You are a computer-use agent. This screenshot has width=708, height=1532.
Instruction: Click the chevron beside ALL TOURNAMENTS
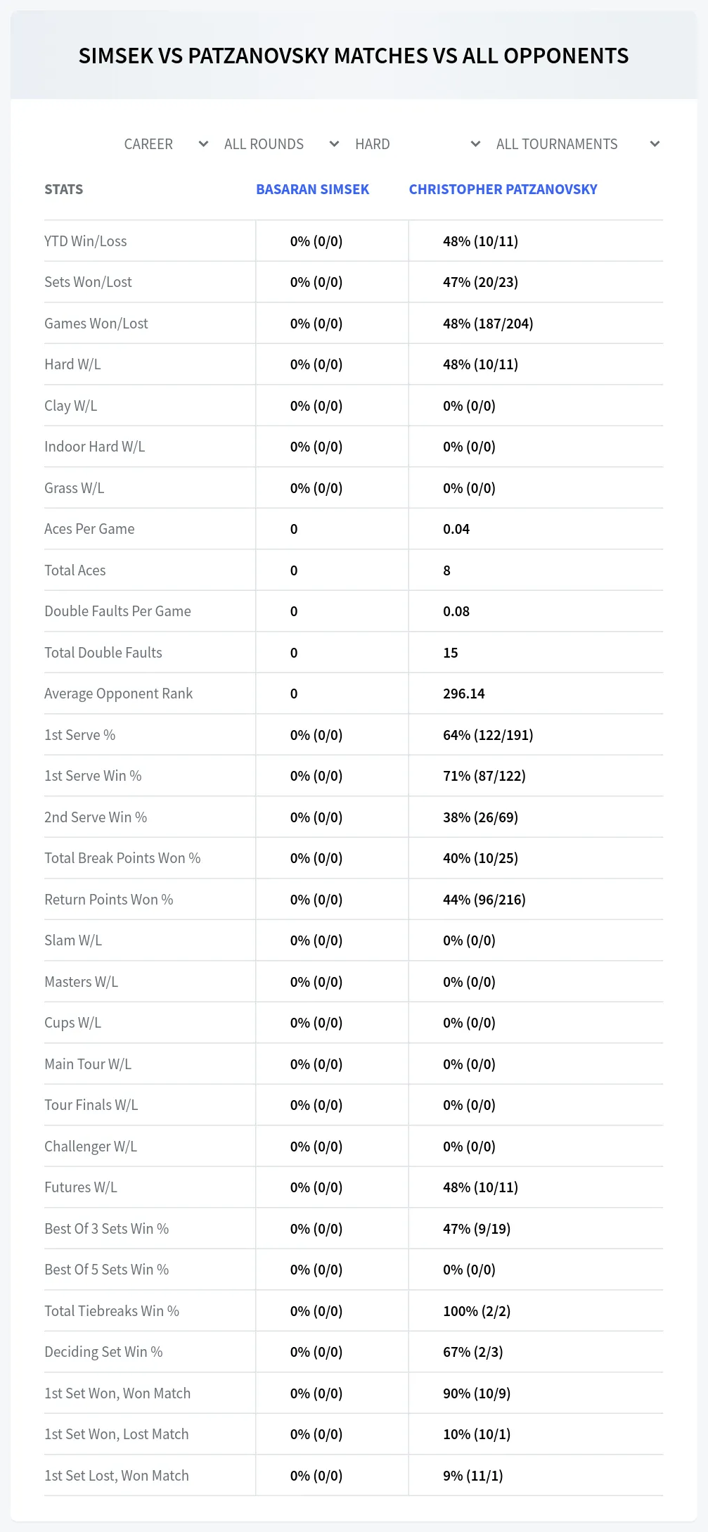pos(655,144)
